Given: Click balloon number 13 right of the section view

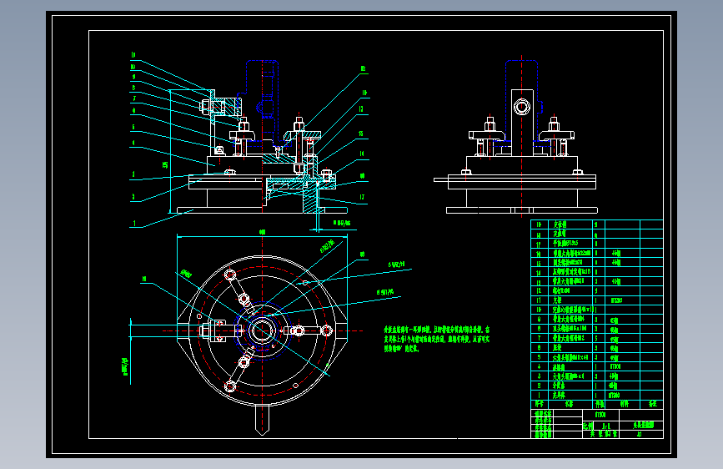Looking at the screenshot, I should [362, 109].
